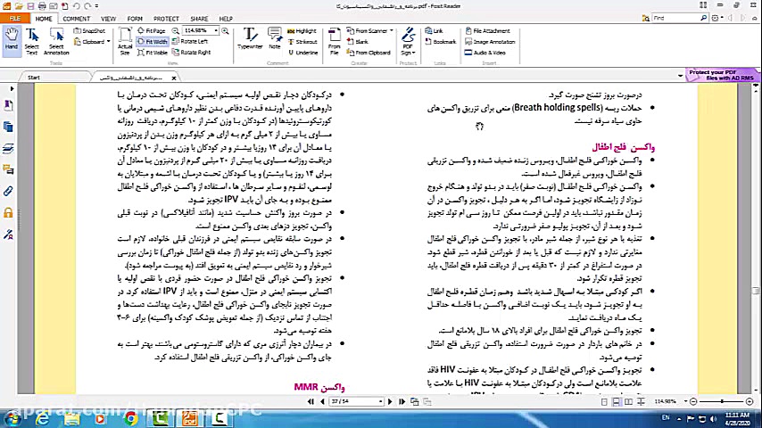Create PDF From File

coord(335,41)
